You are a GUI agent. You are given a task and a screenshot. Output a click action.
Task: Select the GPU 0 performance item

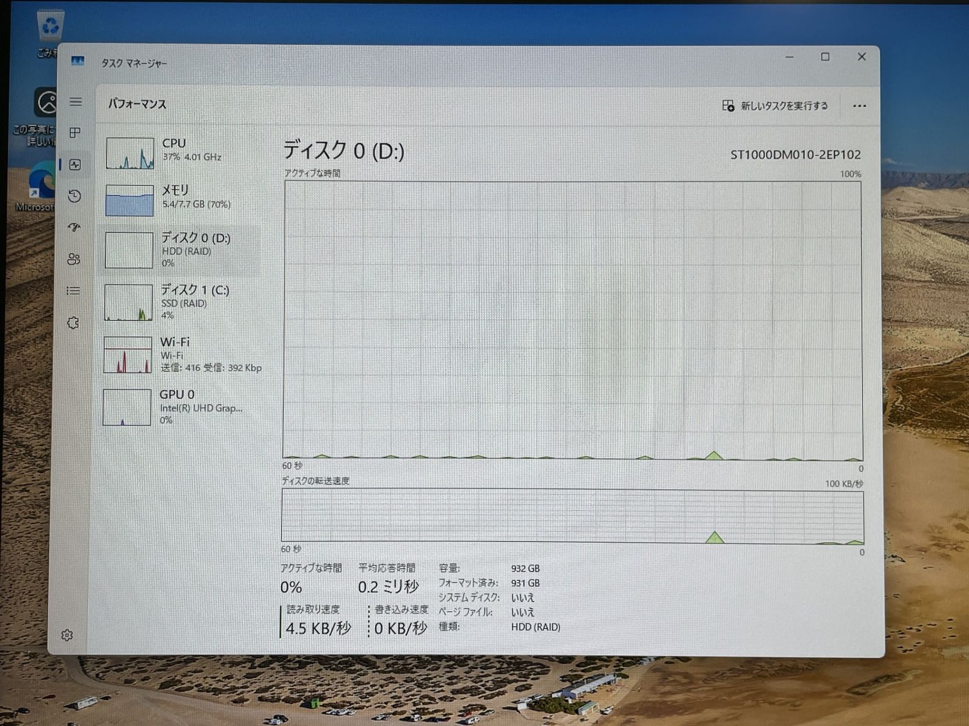tap(182, 407)
